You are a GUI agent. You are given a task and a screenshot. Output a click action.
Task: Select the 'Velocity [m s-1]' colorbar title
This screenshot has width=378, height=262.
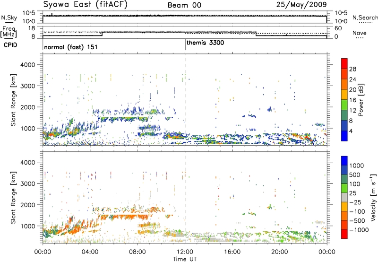[373, 197]
